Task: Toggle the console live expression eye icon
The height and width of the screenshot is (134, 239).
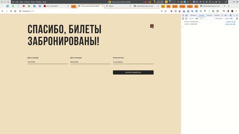Action: [197, 19]
